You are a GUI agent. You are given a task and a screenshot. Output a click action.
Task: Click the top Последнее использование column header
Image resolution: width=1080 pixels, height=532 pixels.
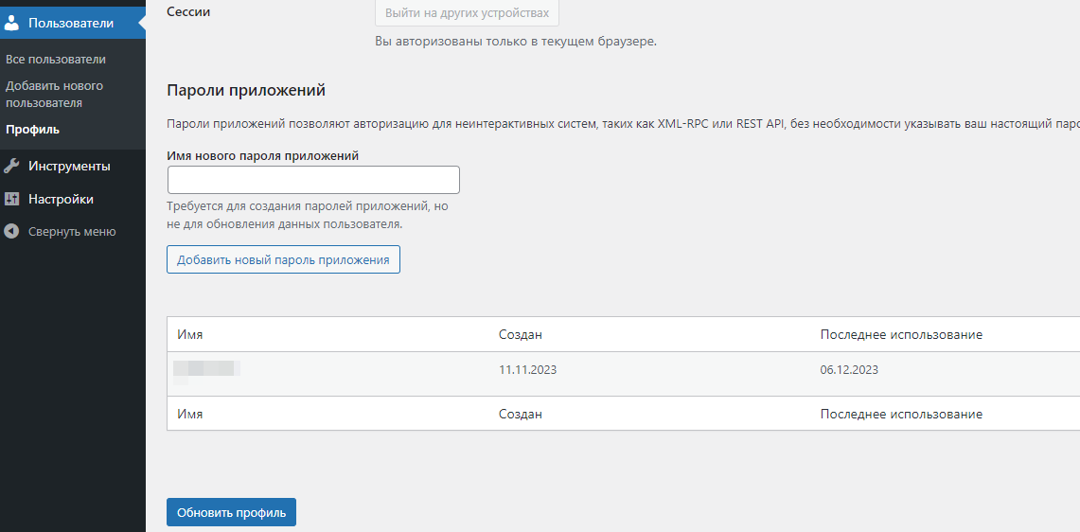[901, 335]
